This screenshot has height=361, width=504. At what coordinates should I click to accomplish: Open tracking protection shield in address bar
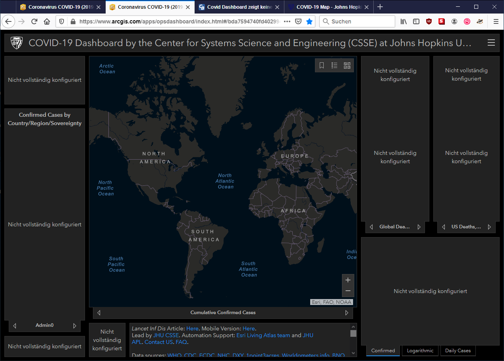62,21
